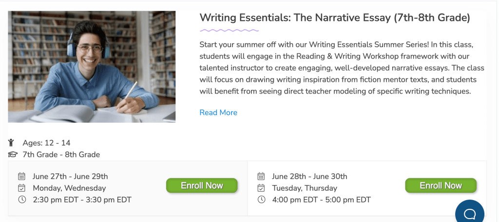Enroll in the Monday, Wednesday session
Viewport: 499px width, 222px height.
[x=202, y=185]
